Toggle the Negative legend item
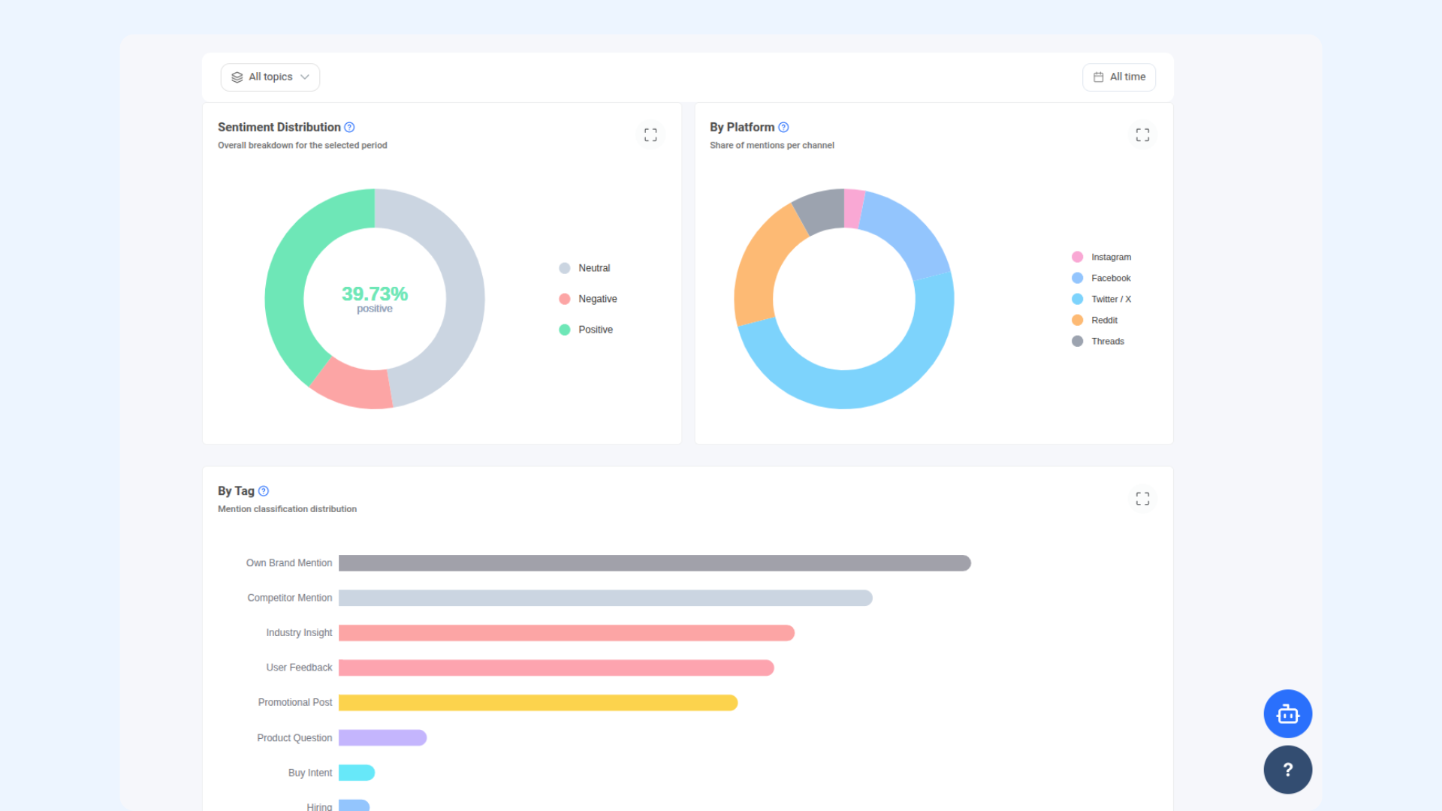This screenshot has height=811, width=1442. 588,299
